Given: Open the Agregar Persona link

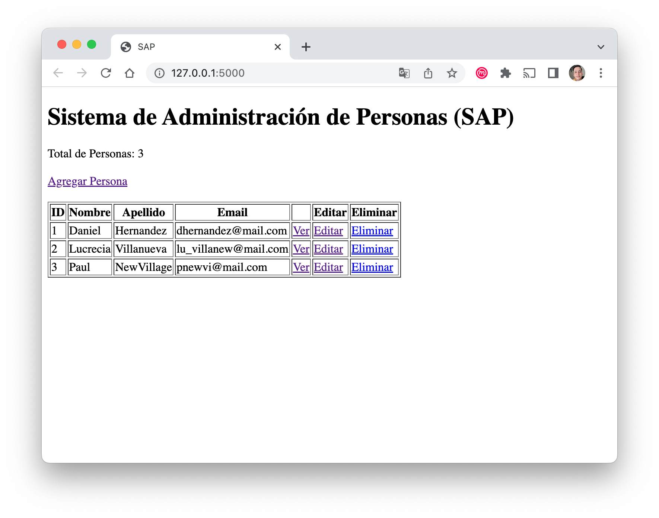Looking at the screenshot, I should (x=87, y=181).
